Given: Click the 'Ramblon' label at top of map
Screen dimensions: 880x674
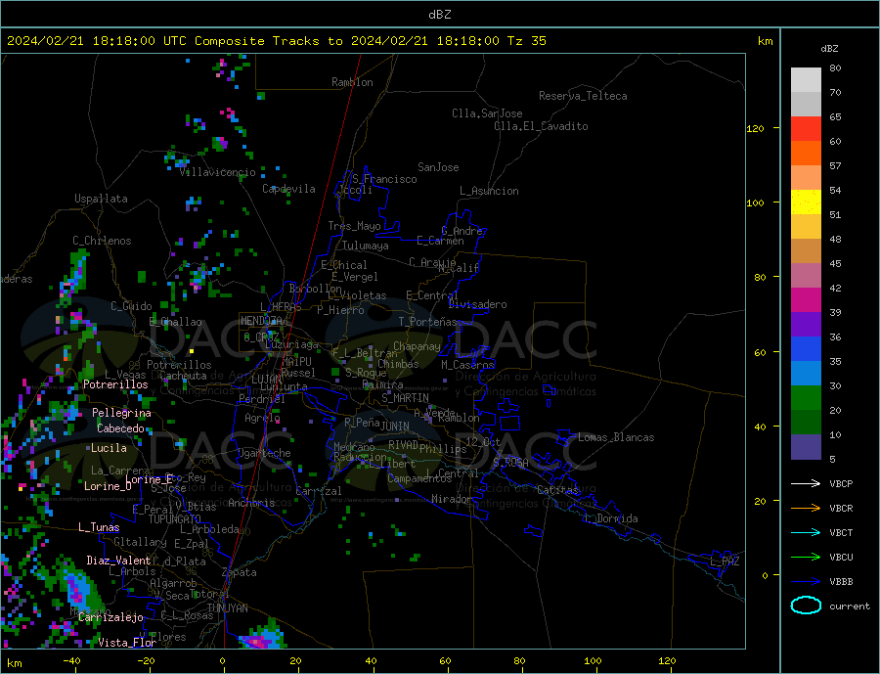Looking at the screenshot, I should pos(352,82).
